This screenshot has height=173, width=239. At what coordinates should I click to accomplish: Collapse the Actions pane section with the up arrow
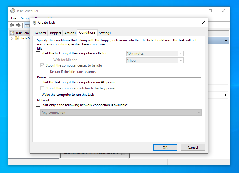[226, 41]
